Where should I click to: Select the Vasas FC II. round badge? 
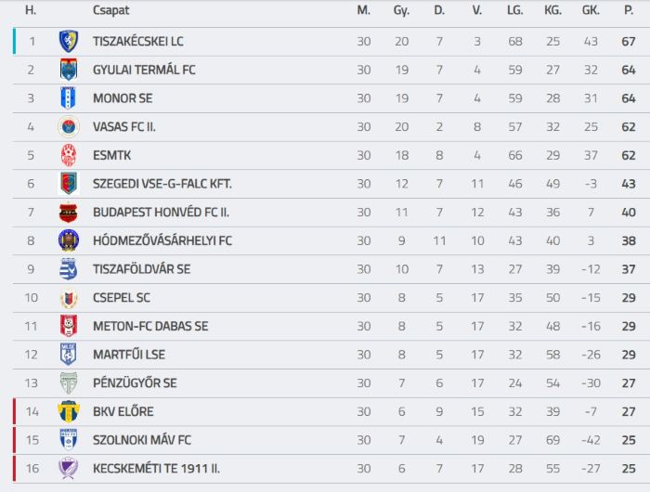point(69,127)
